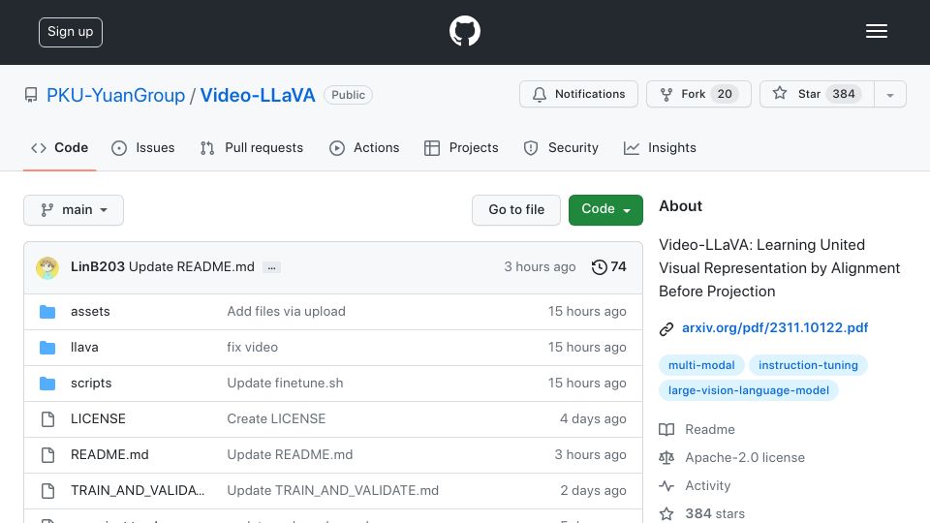
Task: Open the TRAIN_AND_VALIDA... file
Action: click(x=138, y=490)
